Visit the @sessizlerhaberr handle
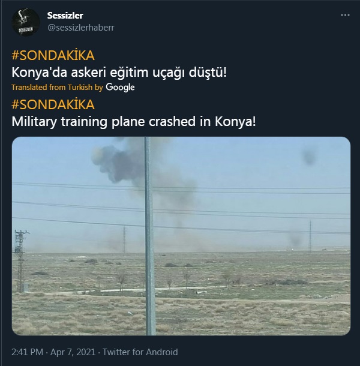Image resolution: width=360 pixels, height=366 pixels. click(x=81, y=28)
